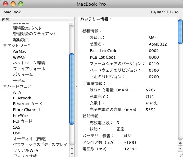183x157 pixels.
Task: Click the 状態 value 正常
Action: 121,129
